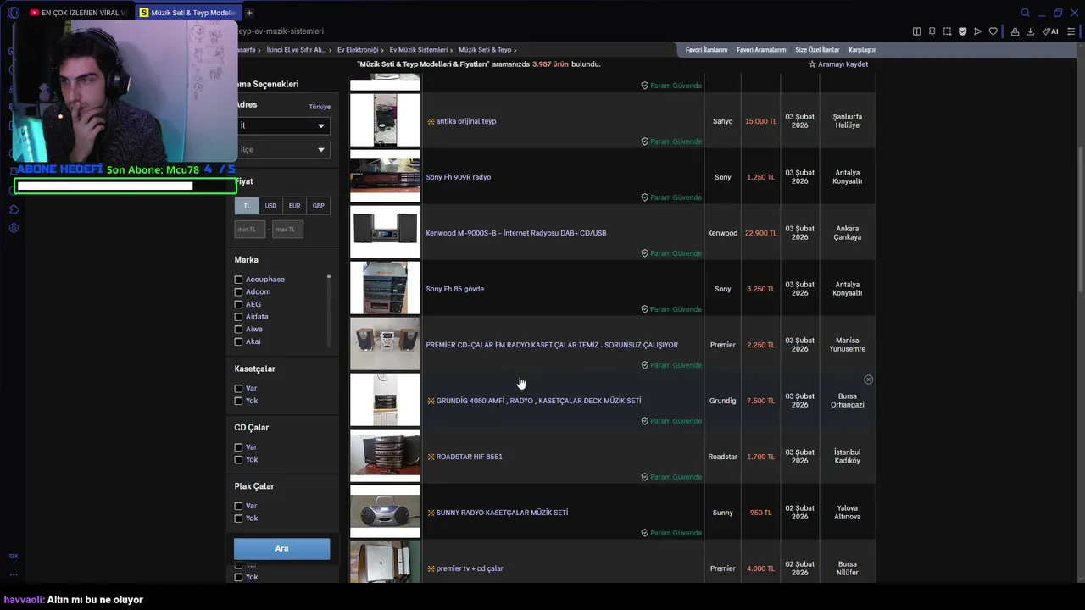Click Aramayı Kaydet link
The image size is (1085, 610).
point(843,64)
